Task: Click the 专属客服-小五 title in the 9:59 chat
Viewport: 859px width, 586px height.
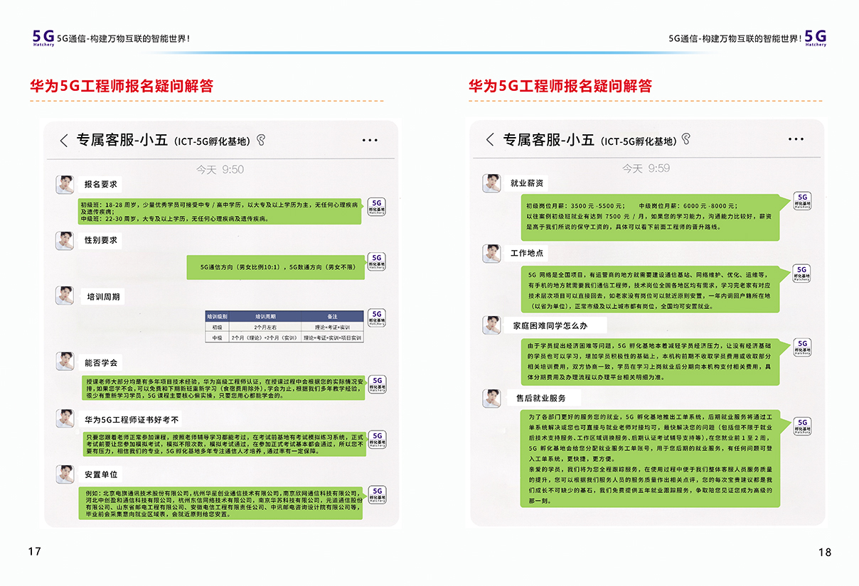Action: (548, 139)
